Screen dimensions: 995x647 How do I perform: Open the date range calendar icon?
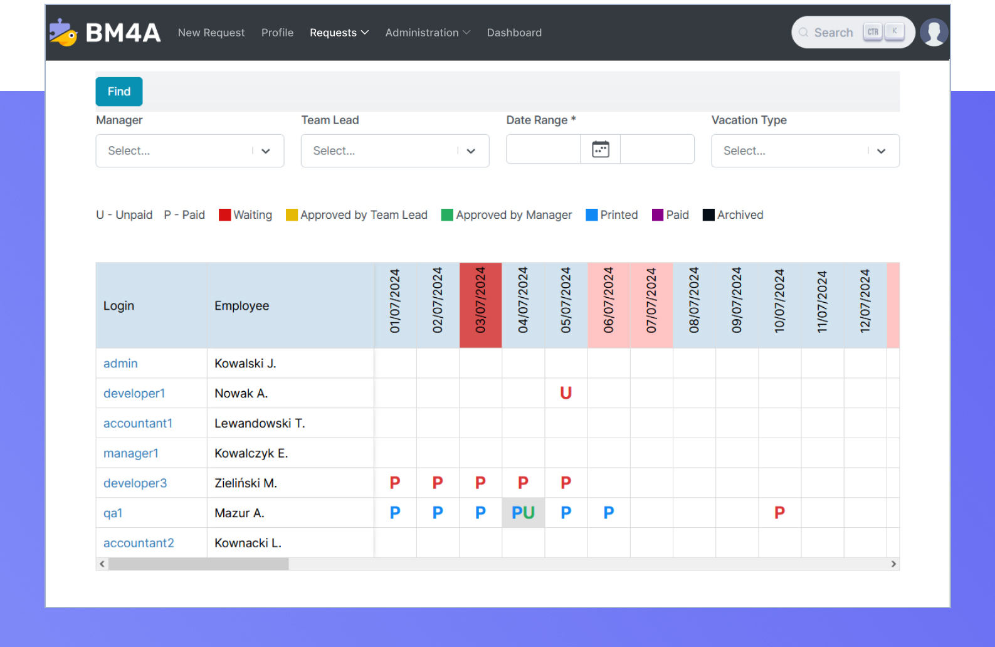600,149
